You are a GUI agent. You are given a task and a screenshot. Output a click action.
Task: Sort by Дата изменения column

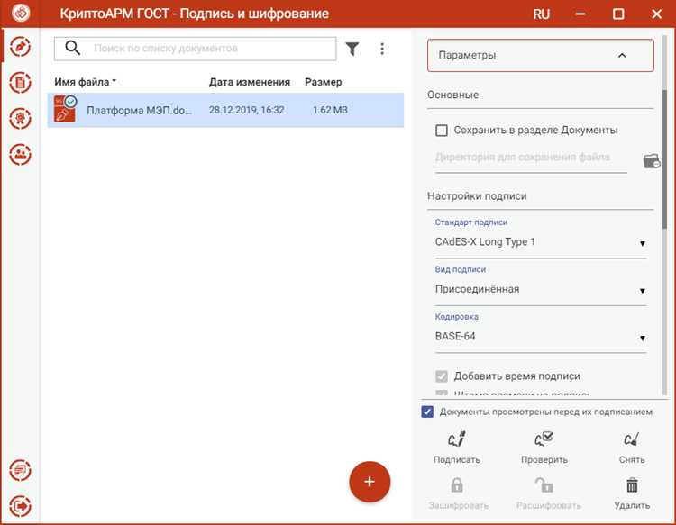[249, 82]
